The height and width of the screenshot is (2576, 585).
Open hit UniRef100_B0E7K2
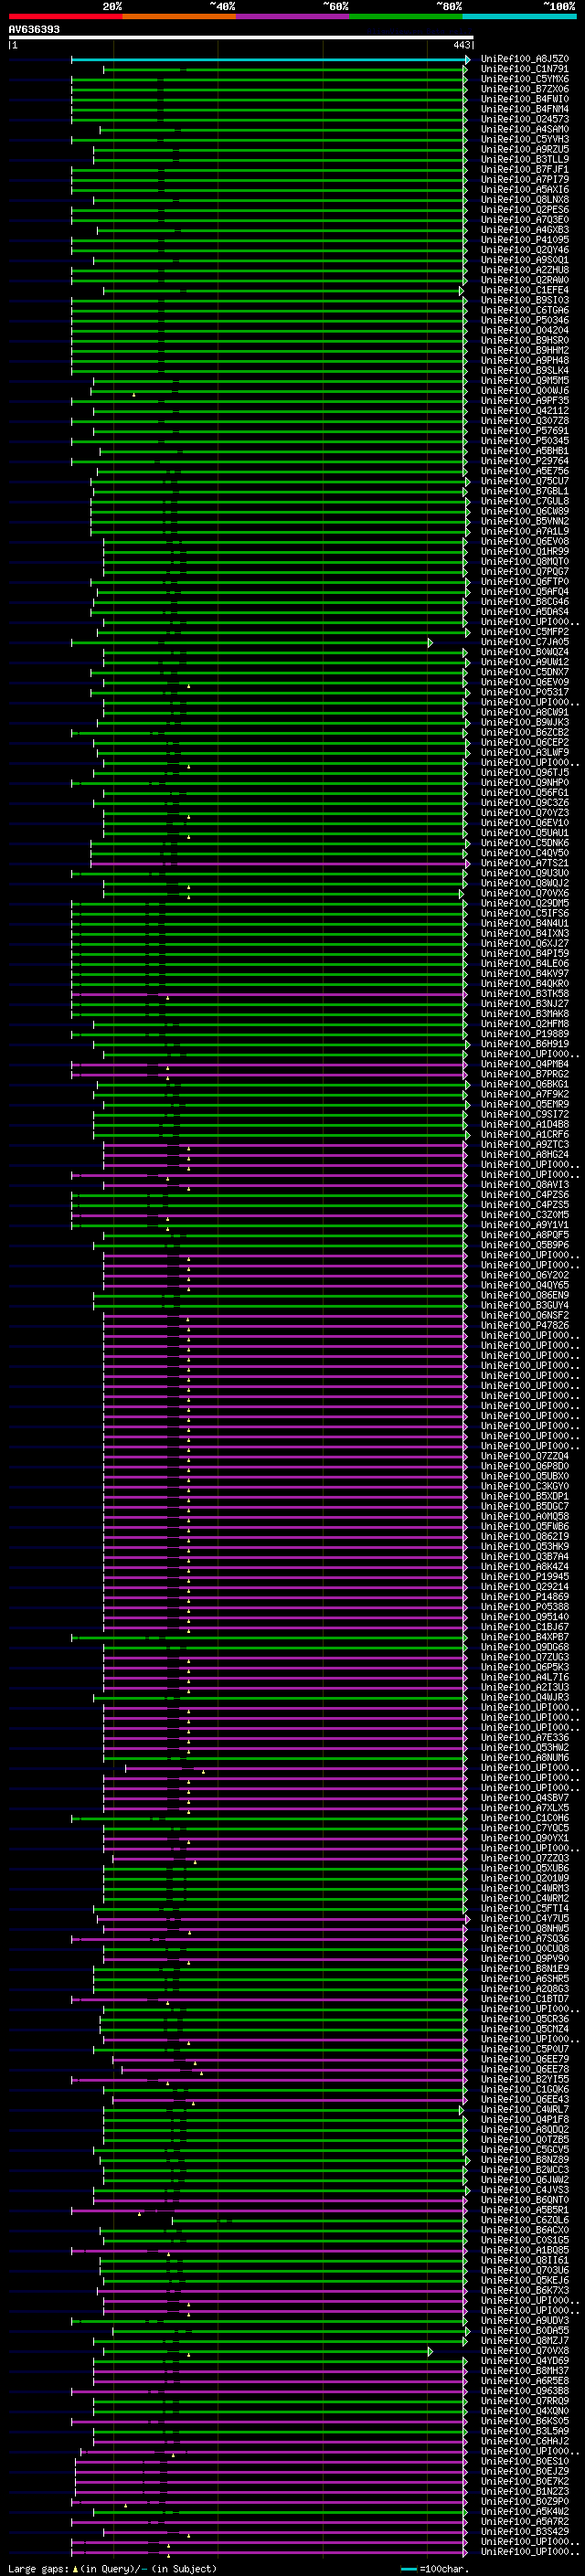click(x=524, y=2481)
